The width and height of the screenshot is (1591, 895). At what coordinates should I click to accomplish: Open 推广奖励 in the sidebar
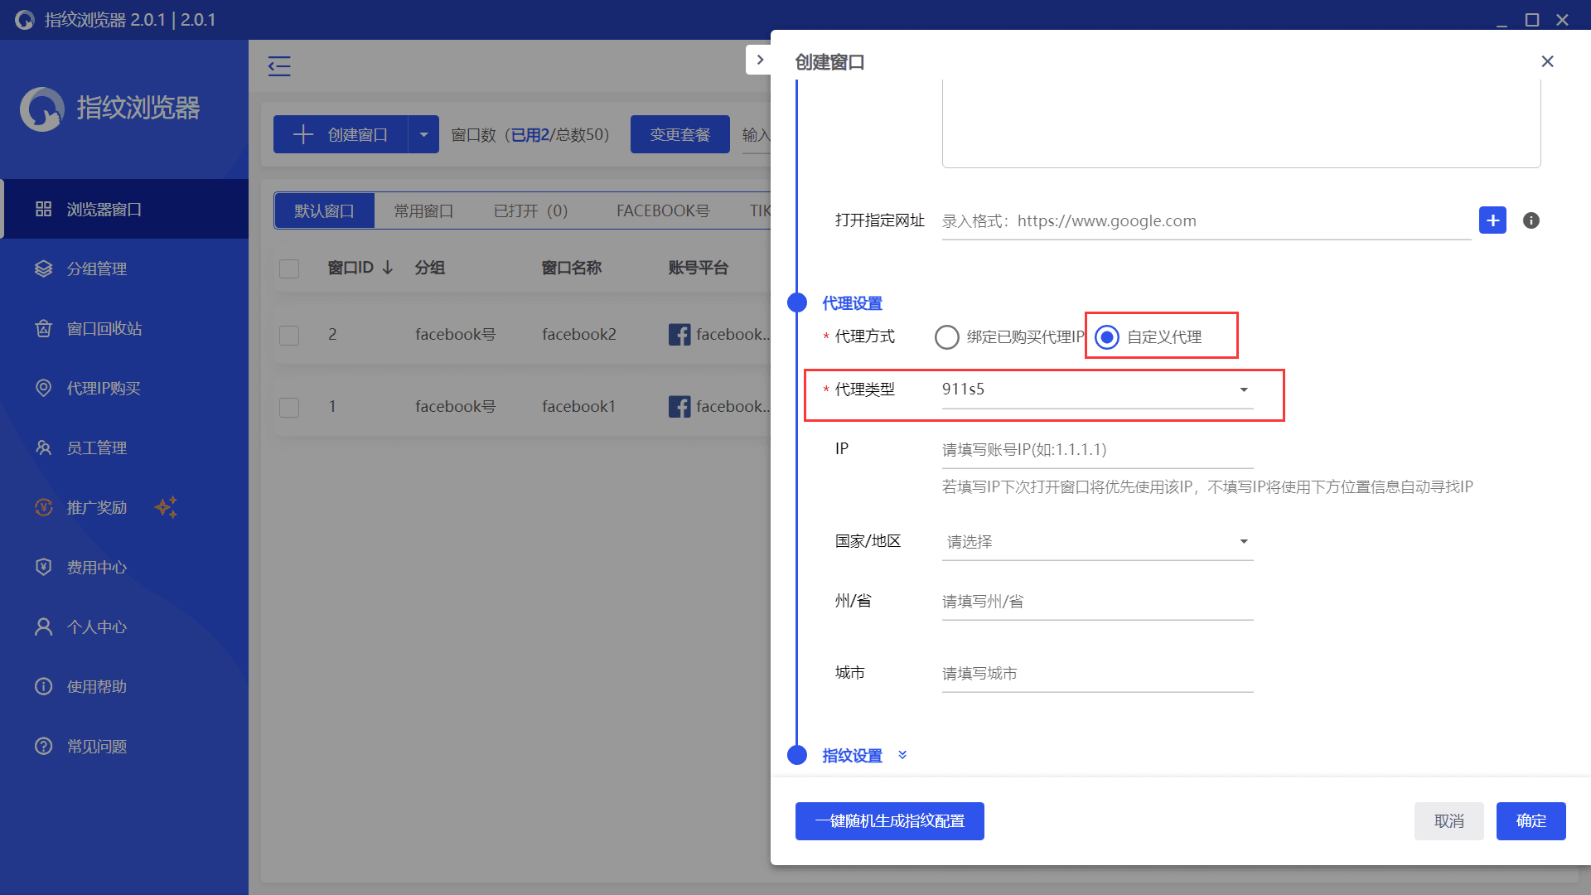[x=97, y=507]
